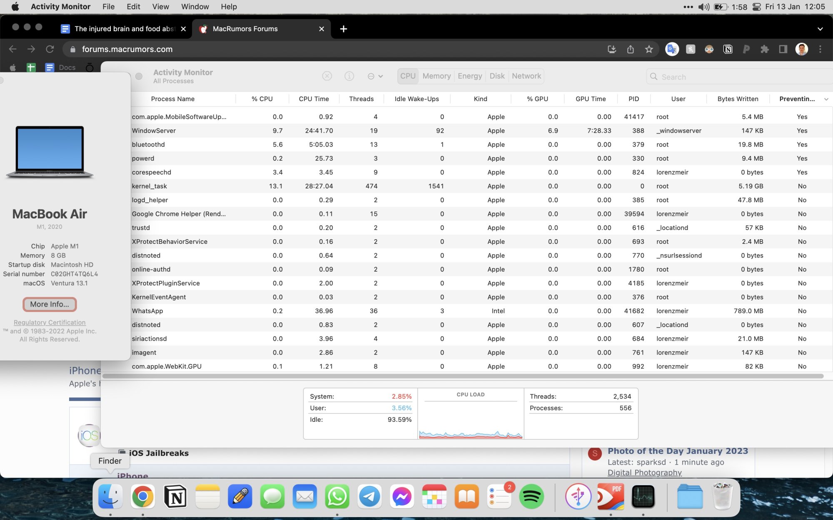Screen dimensions: 833x520
Task: Sort by Idle Wake-Ups column header
Action: [x=416, y=99]
